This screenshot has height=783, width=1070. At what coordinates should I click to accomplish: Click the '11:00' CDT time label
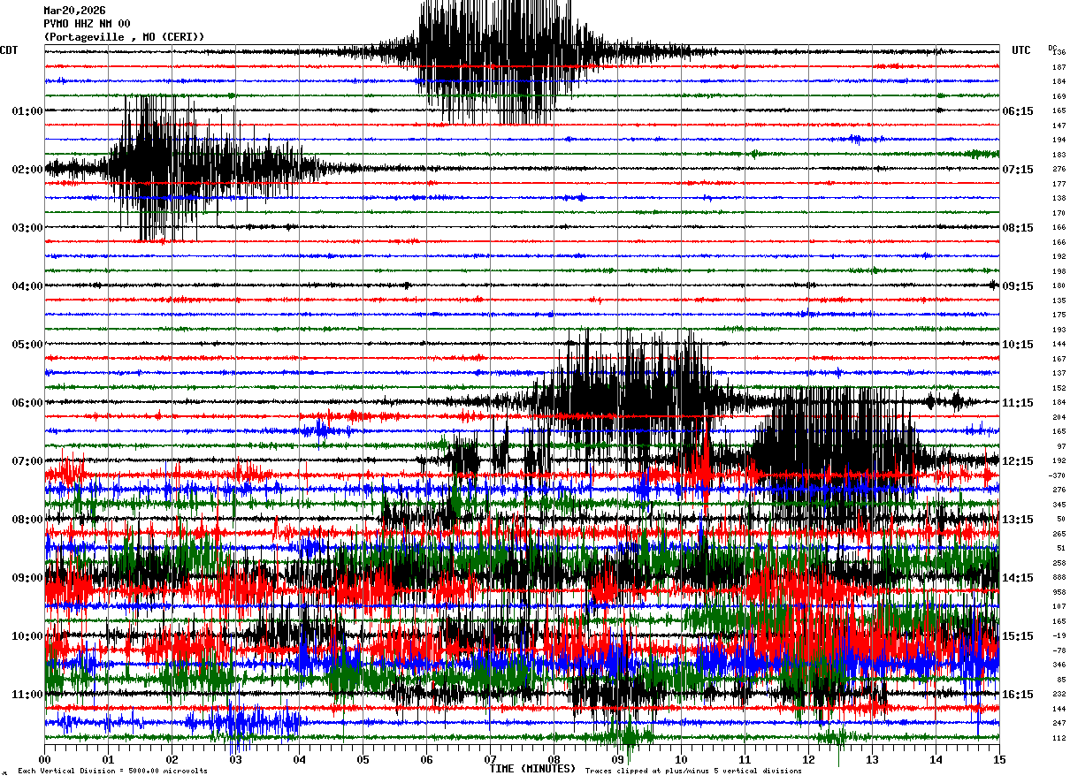pos(27,695)
